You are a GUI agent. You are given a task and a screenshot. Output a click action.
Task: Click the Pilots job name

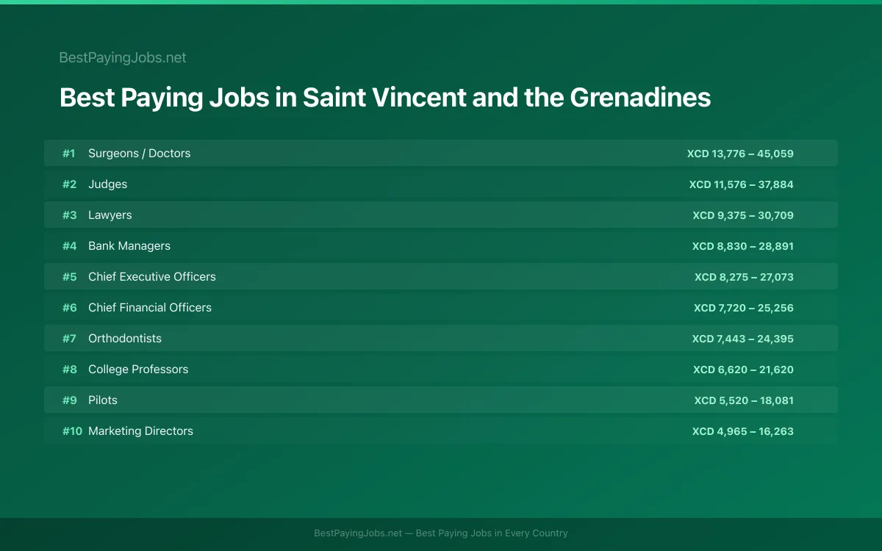103,400
